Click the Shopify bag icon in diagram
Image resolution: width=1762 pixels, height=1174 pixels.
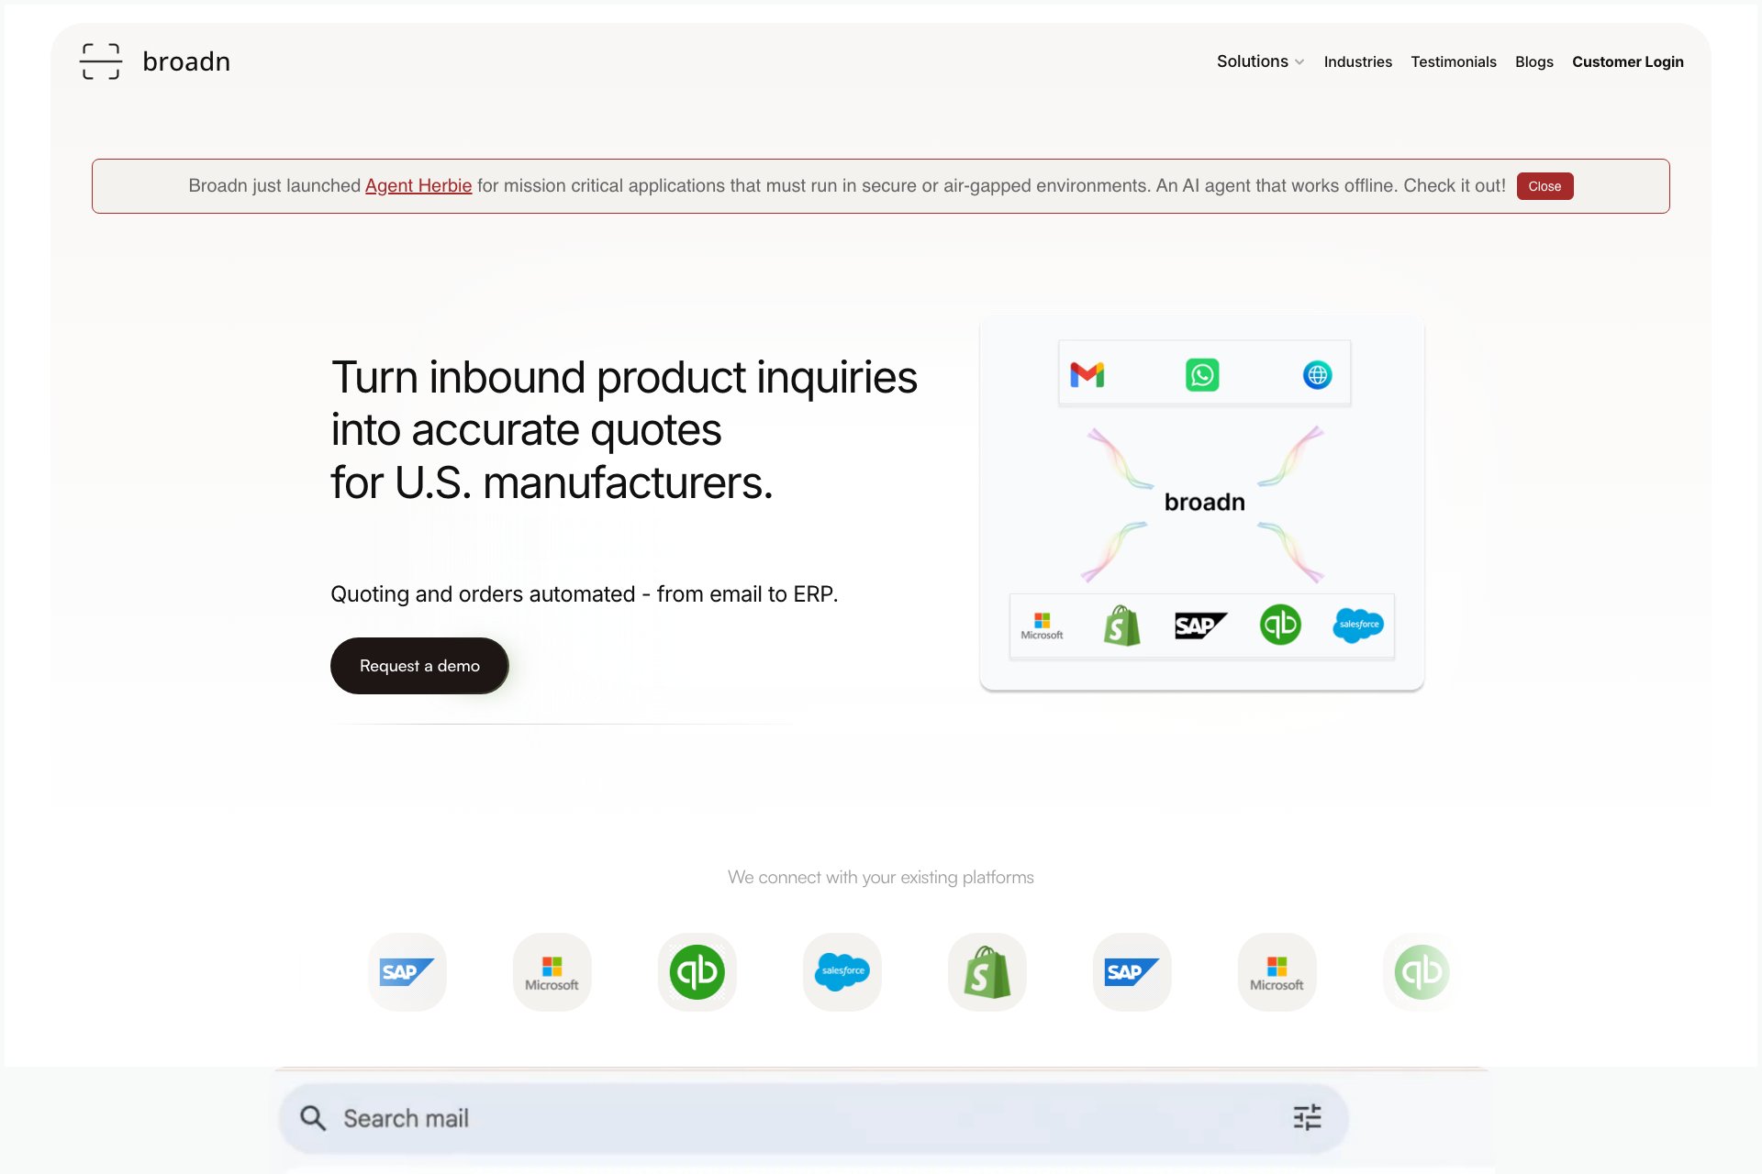pos(1121,626)
